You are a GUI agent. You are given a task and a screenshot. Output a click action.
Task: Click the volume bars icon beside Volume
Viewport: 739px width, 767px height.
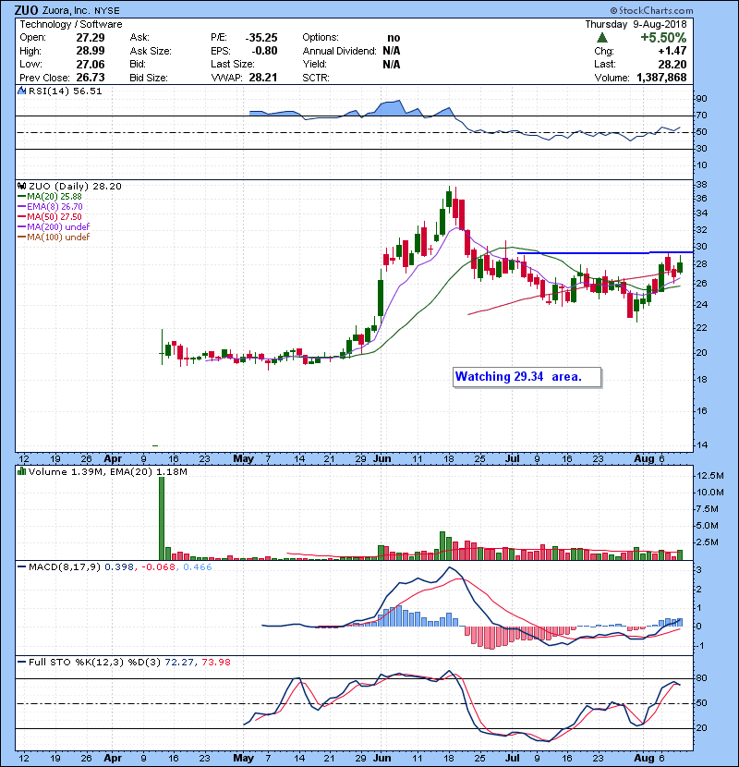click(x=21, y=471)
